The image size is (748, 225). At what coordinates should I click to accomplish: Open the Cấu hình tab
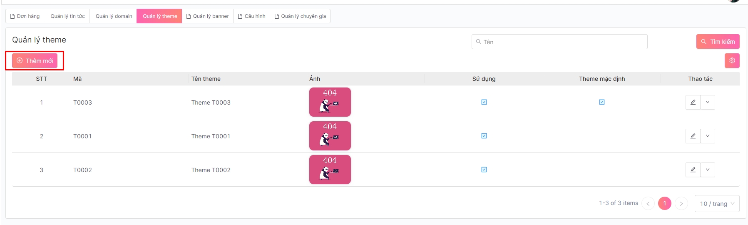tap(251, 16)
